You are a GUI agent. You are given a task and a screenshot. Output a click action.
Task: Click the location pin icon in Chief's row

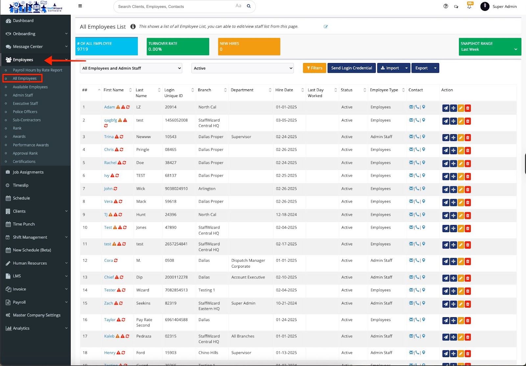point(423,277)
